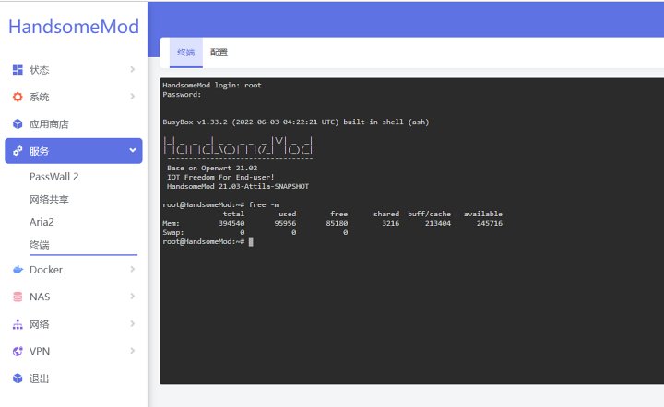Click the HandsomeMod logo title
This screenshot has width=664, height=407.
pos(73,27)
